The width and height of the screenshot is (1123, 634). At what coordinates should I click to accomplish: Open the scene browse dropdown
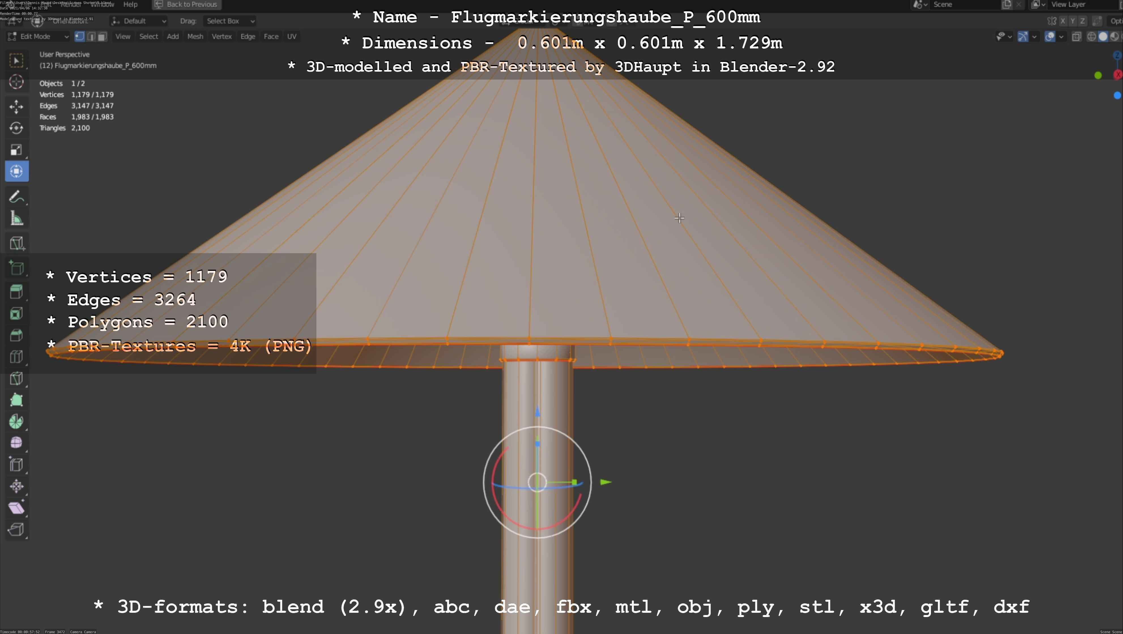click(920, 4)
